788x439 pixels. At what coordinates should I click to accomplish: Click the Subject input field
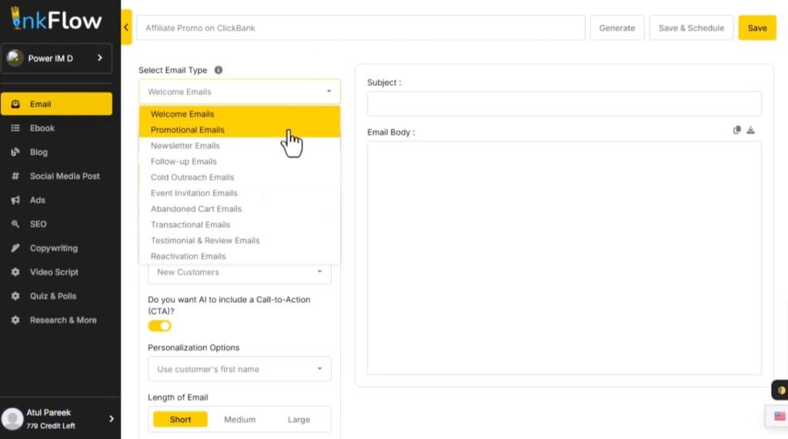tap(564, 104)
